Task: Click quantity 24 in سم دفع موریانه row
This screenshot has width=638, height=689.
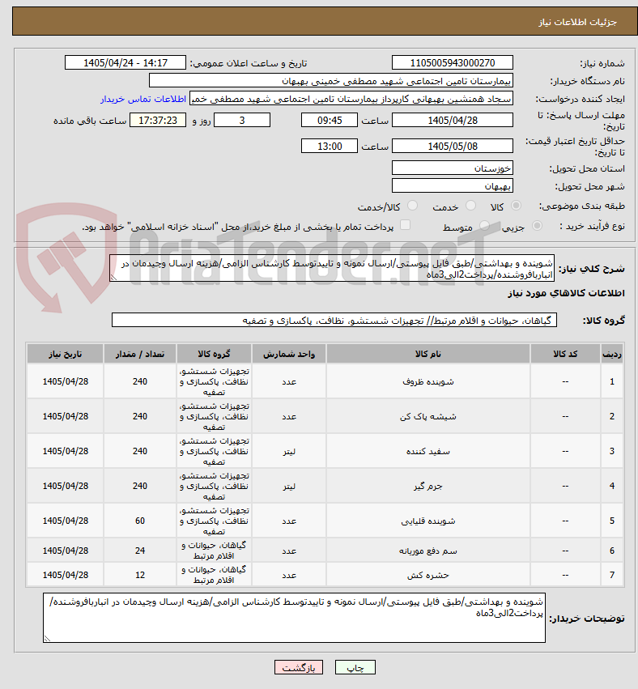Action: (140, 551)
